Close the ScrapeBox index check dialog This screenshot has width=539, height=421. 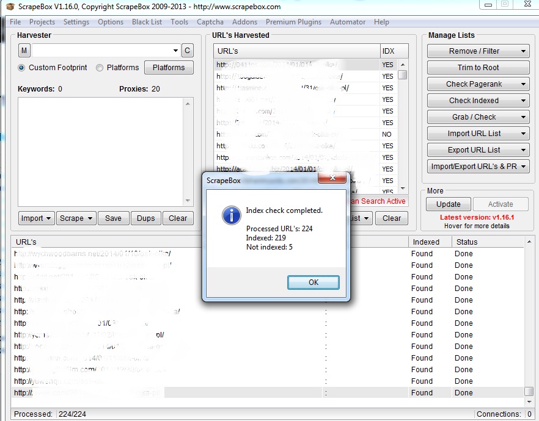click(x=332, y=178)
